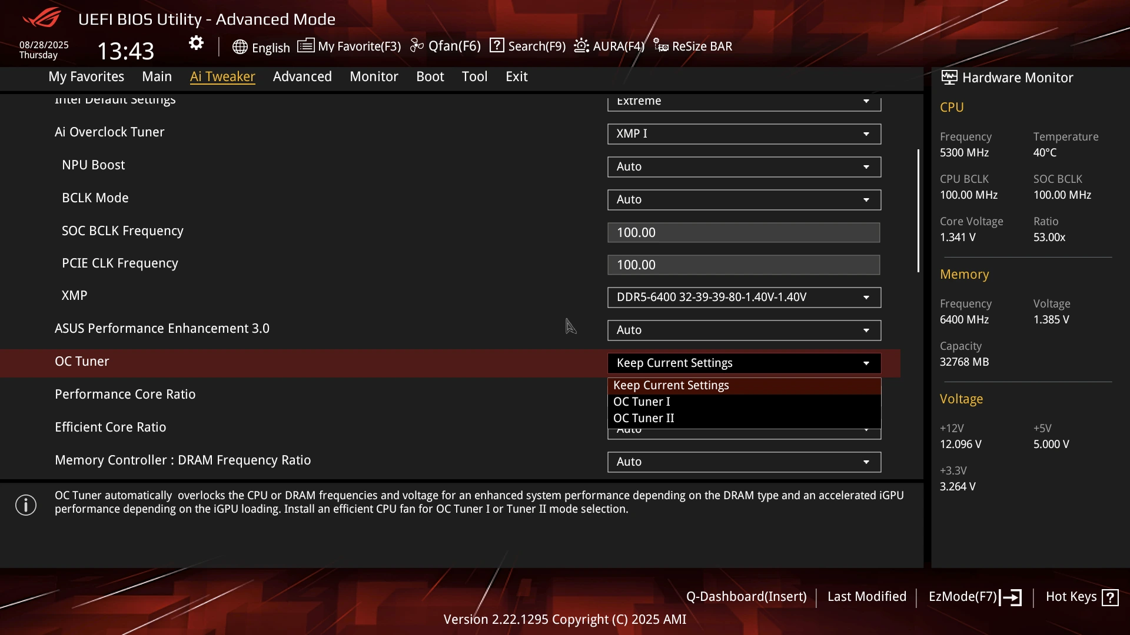Click the My Favorite list icon

[305, 45]
